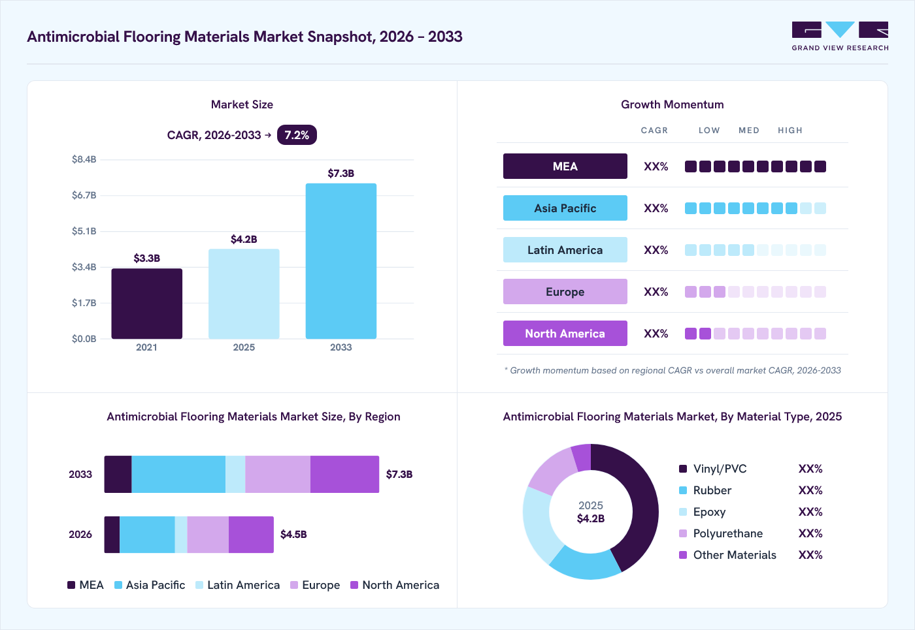Click the light blue 2025 market size bar
The width and height of the screenshot is (915, 630).
click(244, 294)
